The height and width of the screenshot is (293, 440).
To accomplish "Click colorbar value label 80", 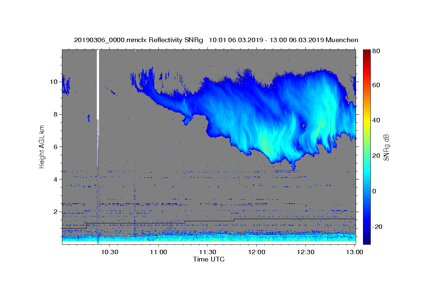I will coord(376,51).
